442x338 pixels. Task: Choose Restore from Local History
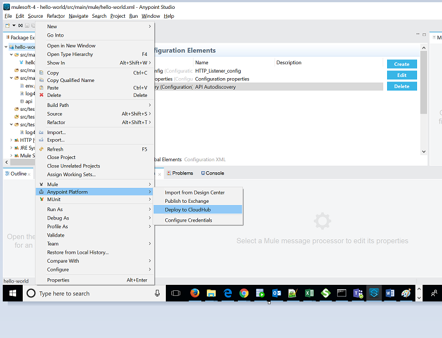click(x=95, y=252)
